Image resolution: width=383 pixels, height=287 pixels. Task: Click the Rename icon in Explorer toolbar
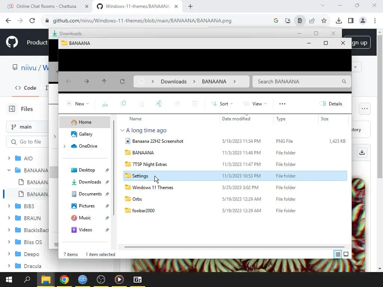point(159,104)
